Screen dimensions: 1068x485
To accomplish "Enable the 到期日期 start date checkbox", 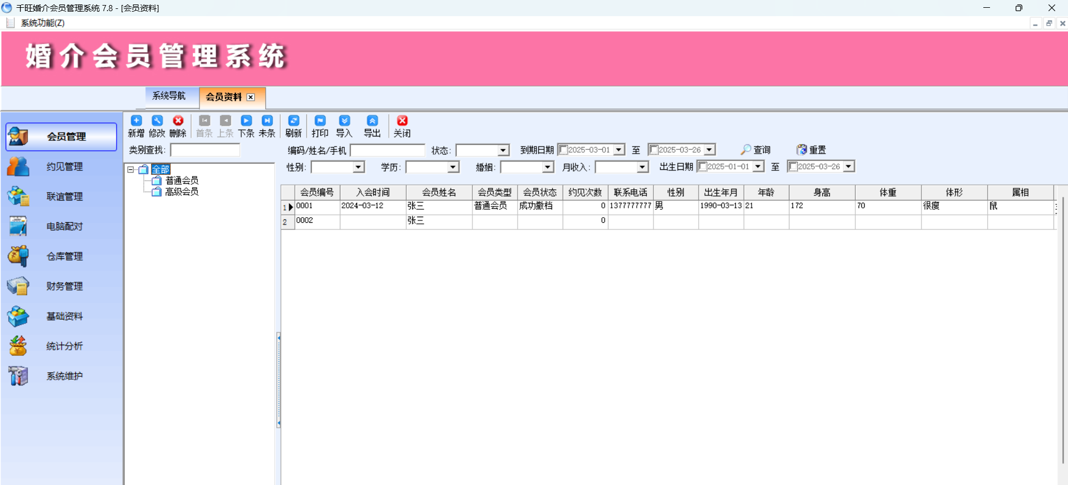I will point(563,150).
